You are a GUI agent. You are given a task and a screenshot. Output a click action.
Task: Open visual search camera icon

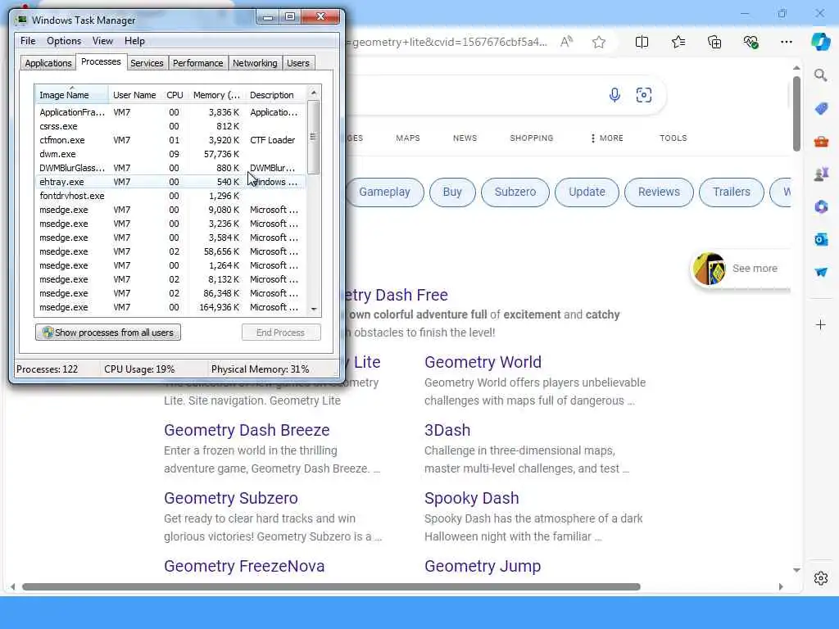(644, 95)
